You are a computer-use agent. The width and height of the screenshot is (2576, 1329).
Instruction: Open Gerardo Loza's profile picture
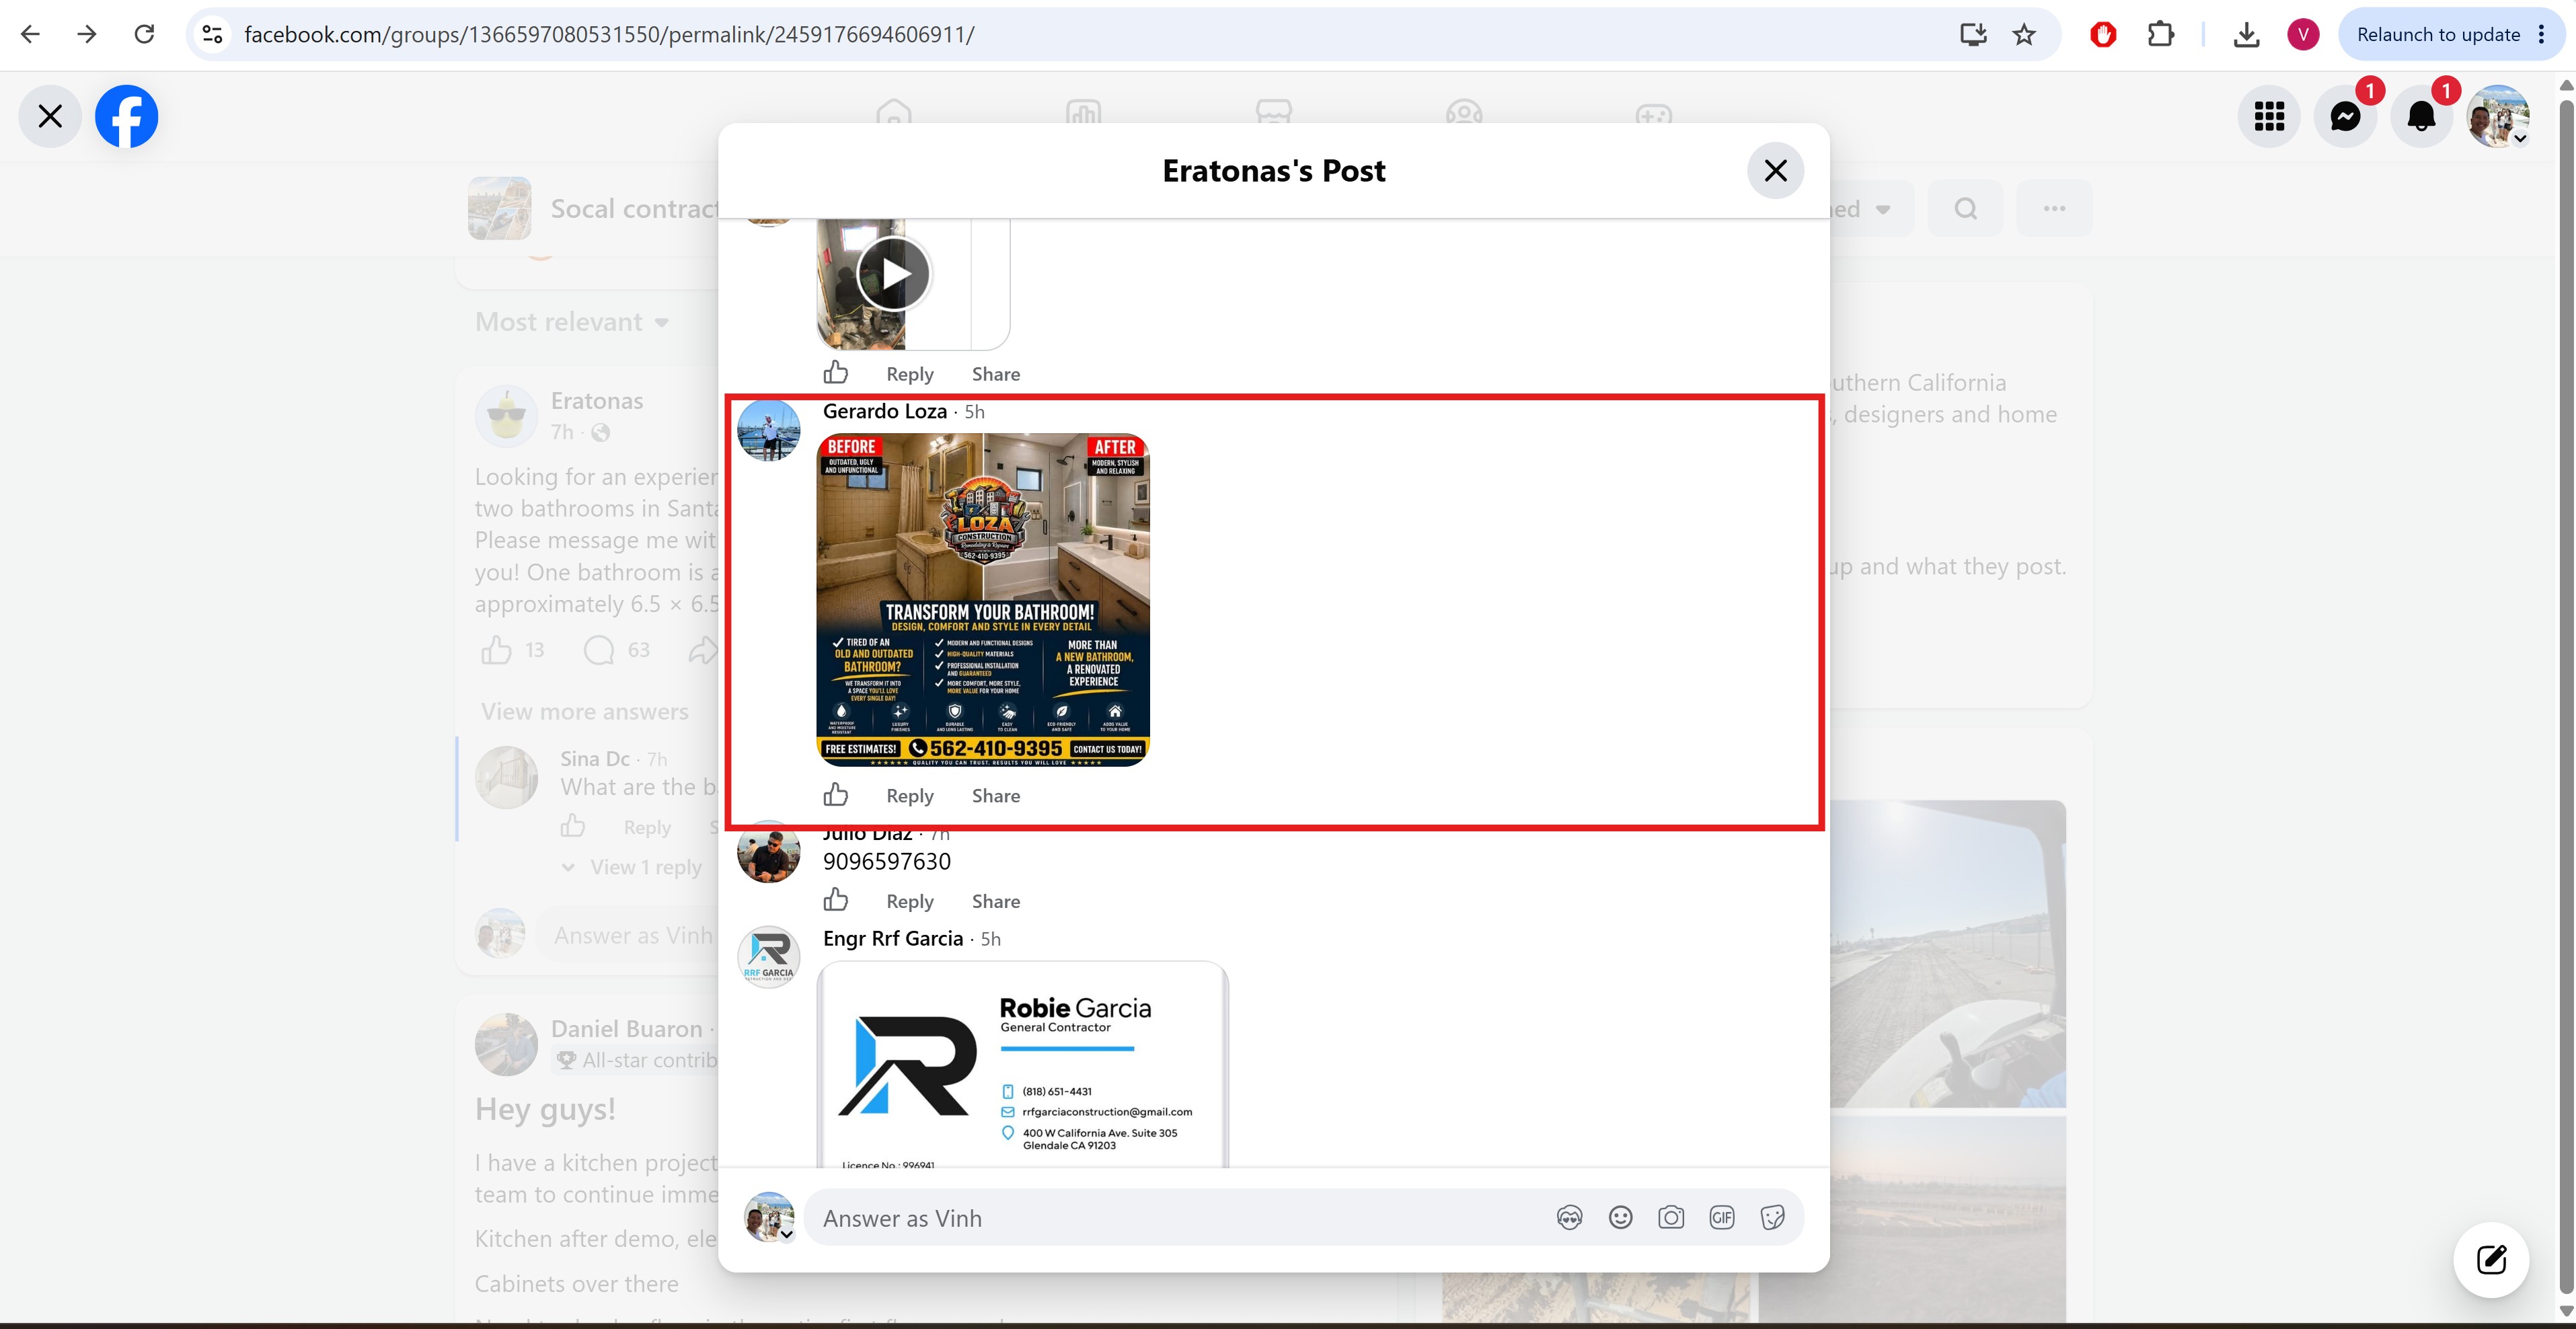768,430
